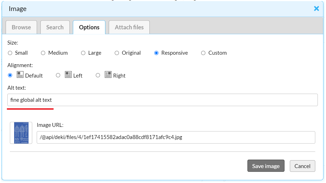Choose the Large size radio button
326x183 pixels.
pos(83,53)
